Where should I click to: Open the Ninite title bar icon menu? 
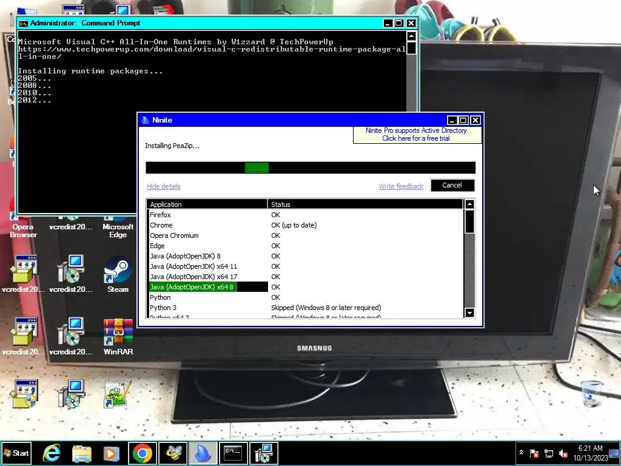coord(146,120)
